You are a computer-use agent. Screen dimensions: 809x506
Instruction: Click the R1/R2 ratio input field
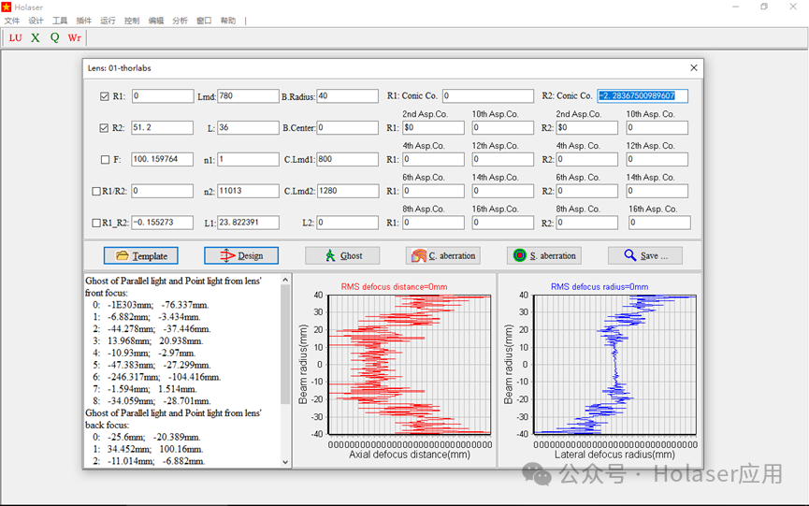[x=163, y=191]
